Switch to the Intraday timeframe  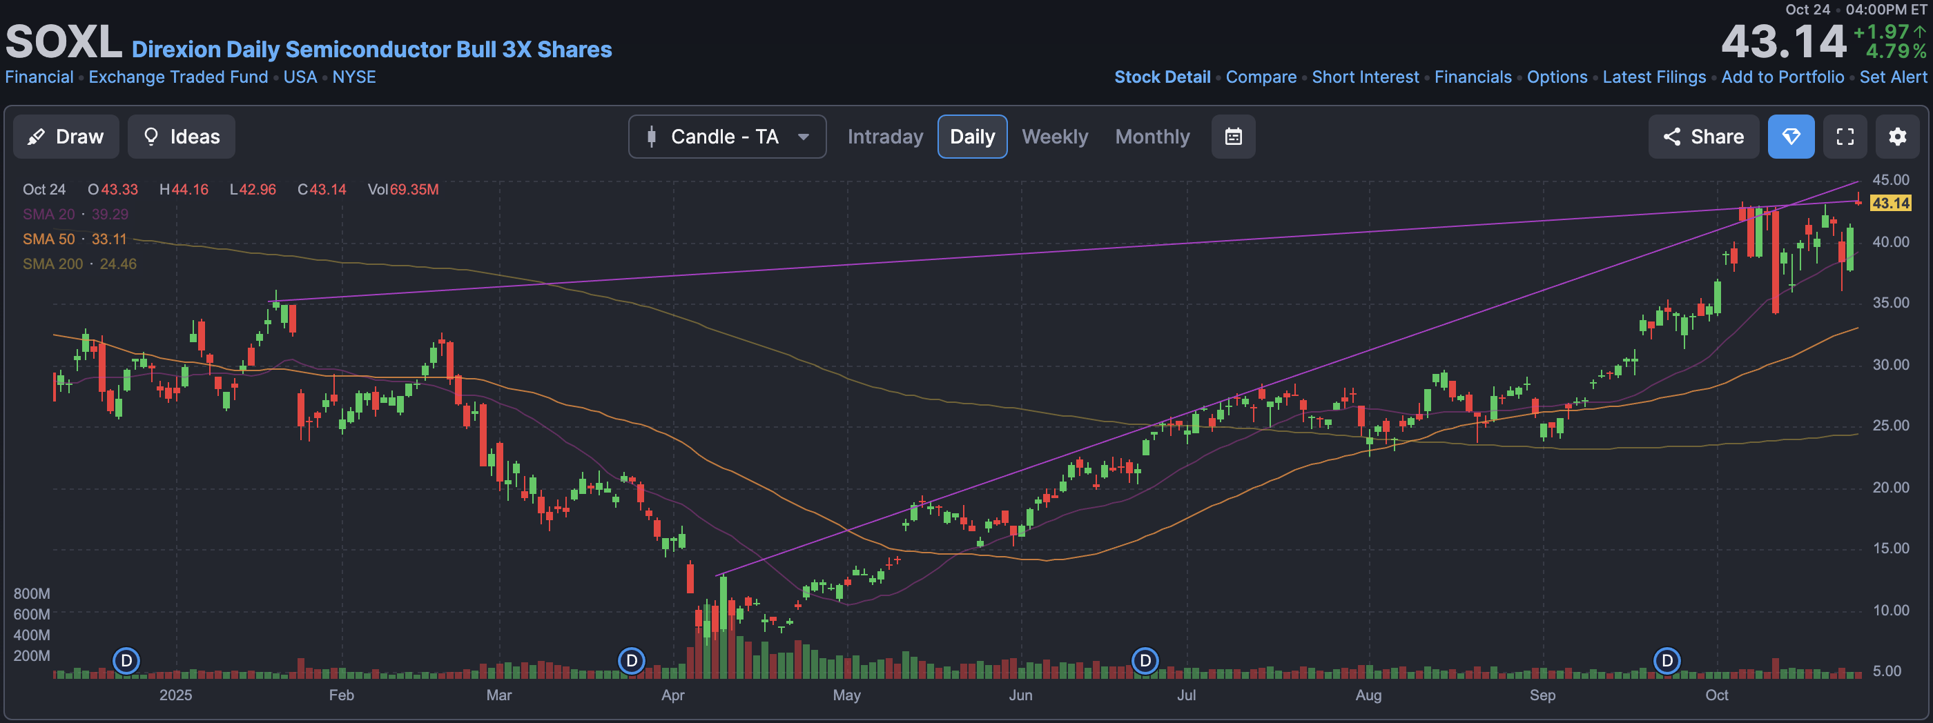(x=885, y=137)
